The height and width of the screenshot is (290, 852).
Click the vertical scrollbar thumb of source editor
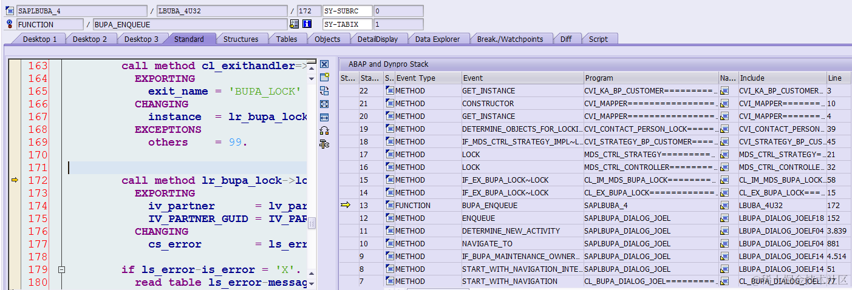pyautogui.click(x=312, y=223)
